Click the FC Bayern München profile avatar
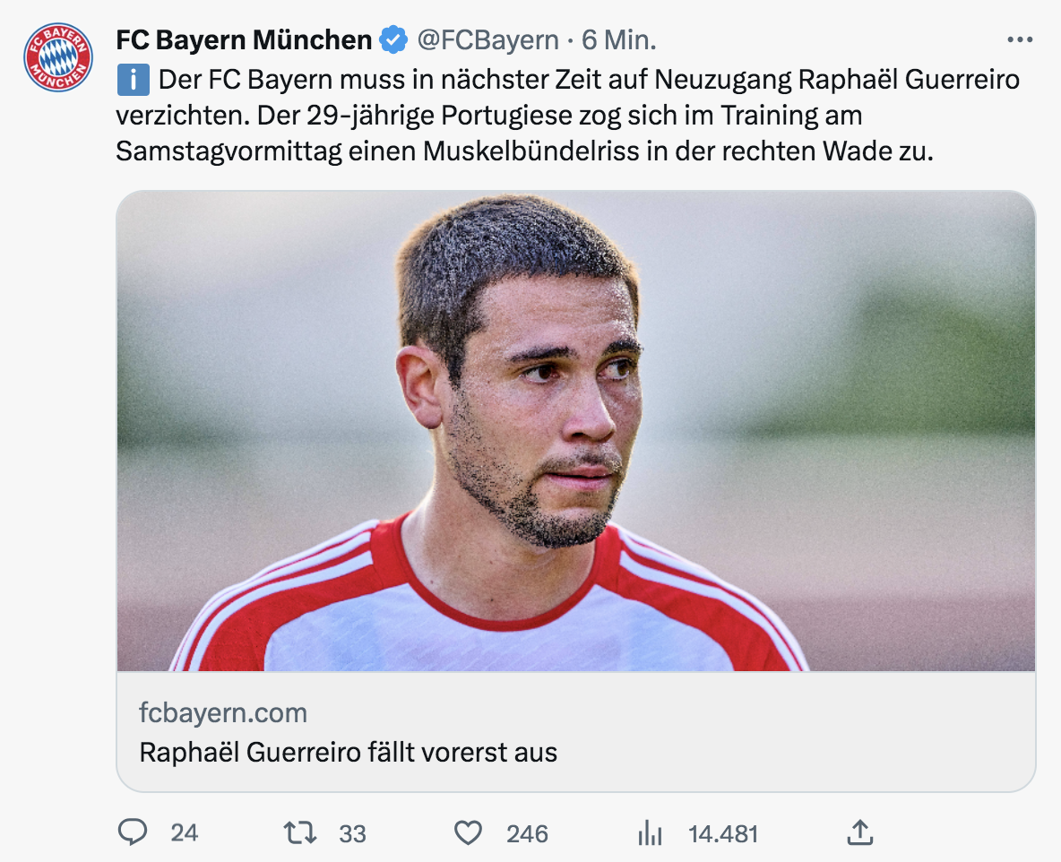The width and height of the screenshot is (1061, 862). 58,57
